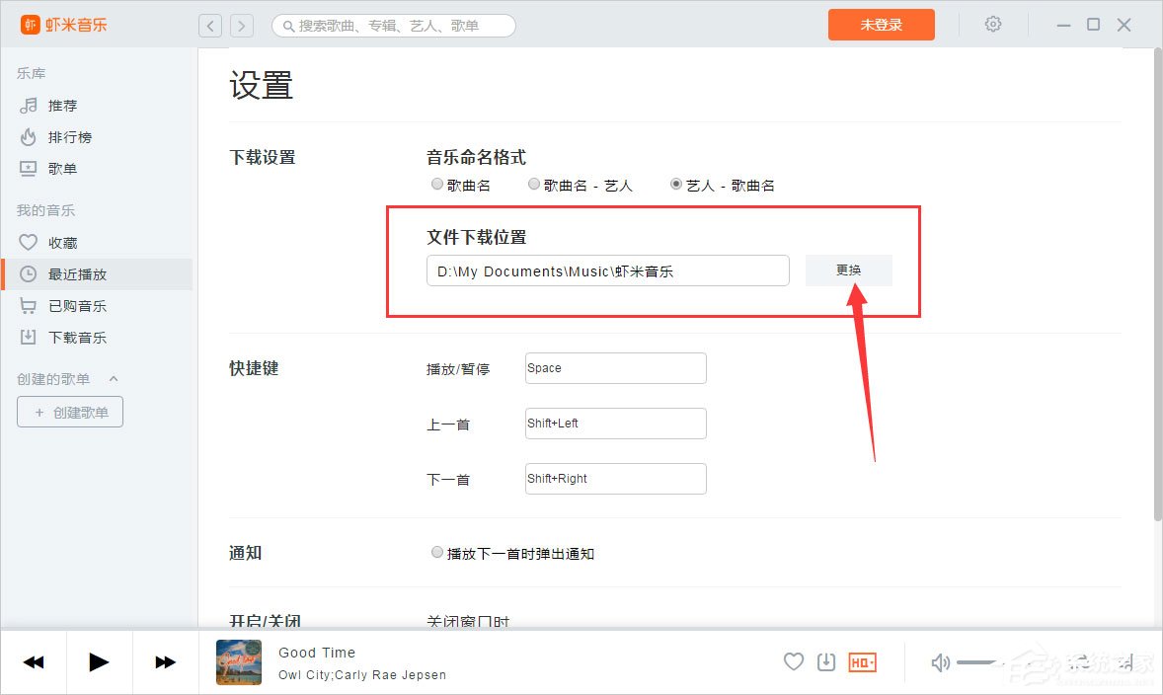The width and height of the screenshot is (1163, 695).
Task: Skip to the previous track
Action: (x=34, y=661)
